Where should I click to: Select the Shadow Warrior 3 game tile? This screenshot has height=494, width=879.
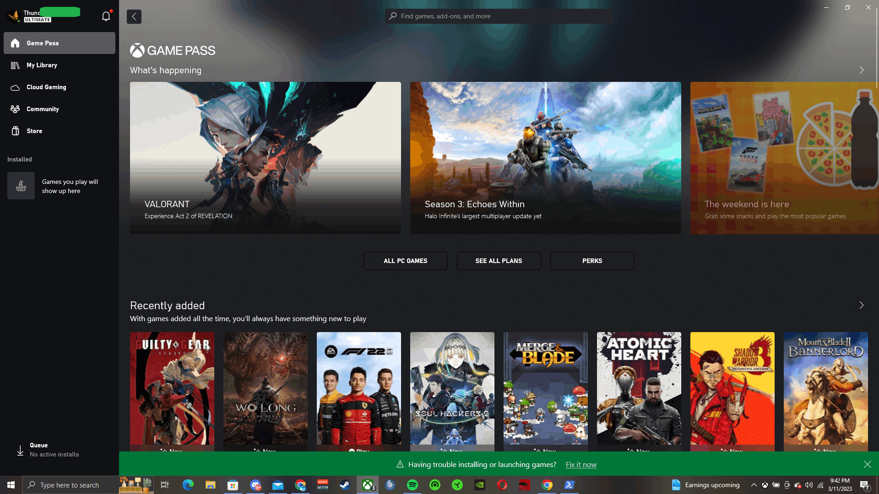click(732, 392)
